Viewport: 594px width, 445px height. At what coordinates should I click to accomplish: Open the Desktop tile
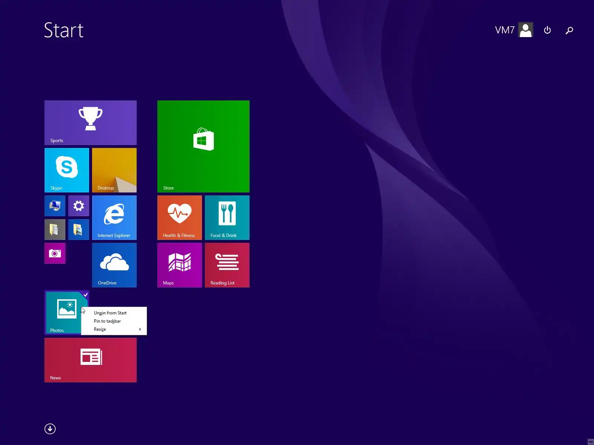114,170
